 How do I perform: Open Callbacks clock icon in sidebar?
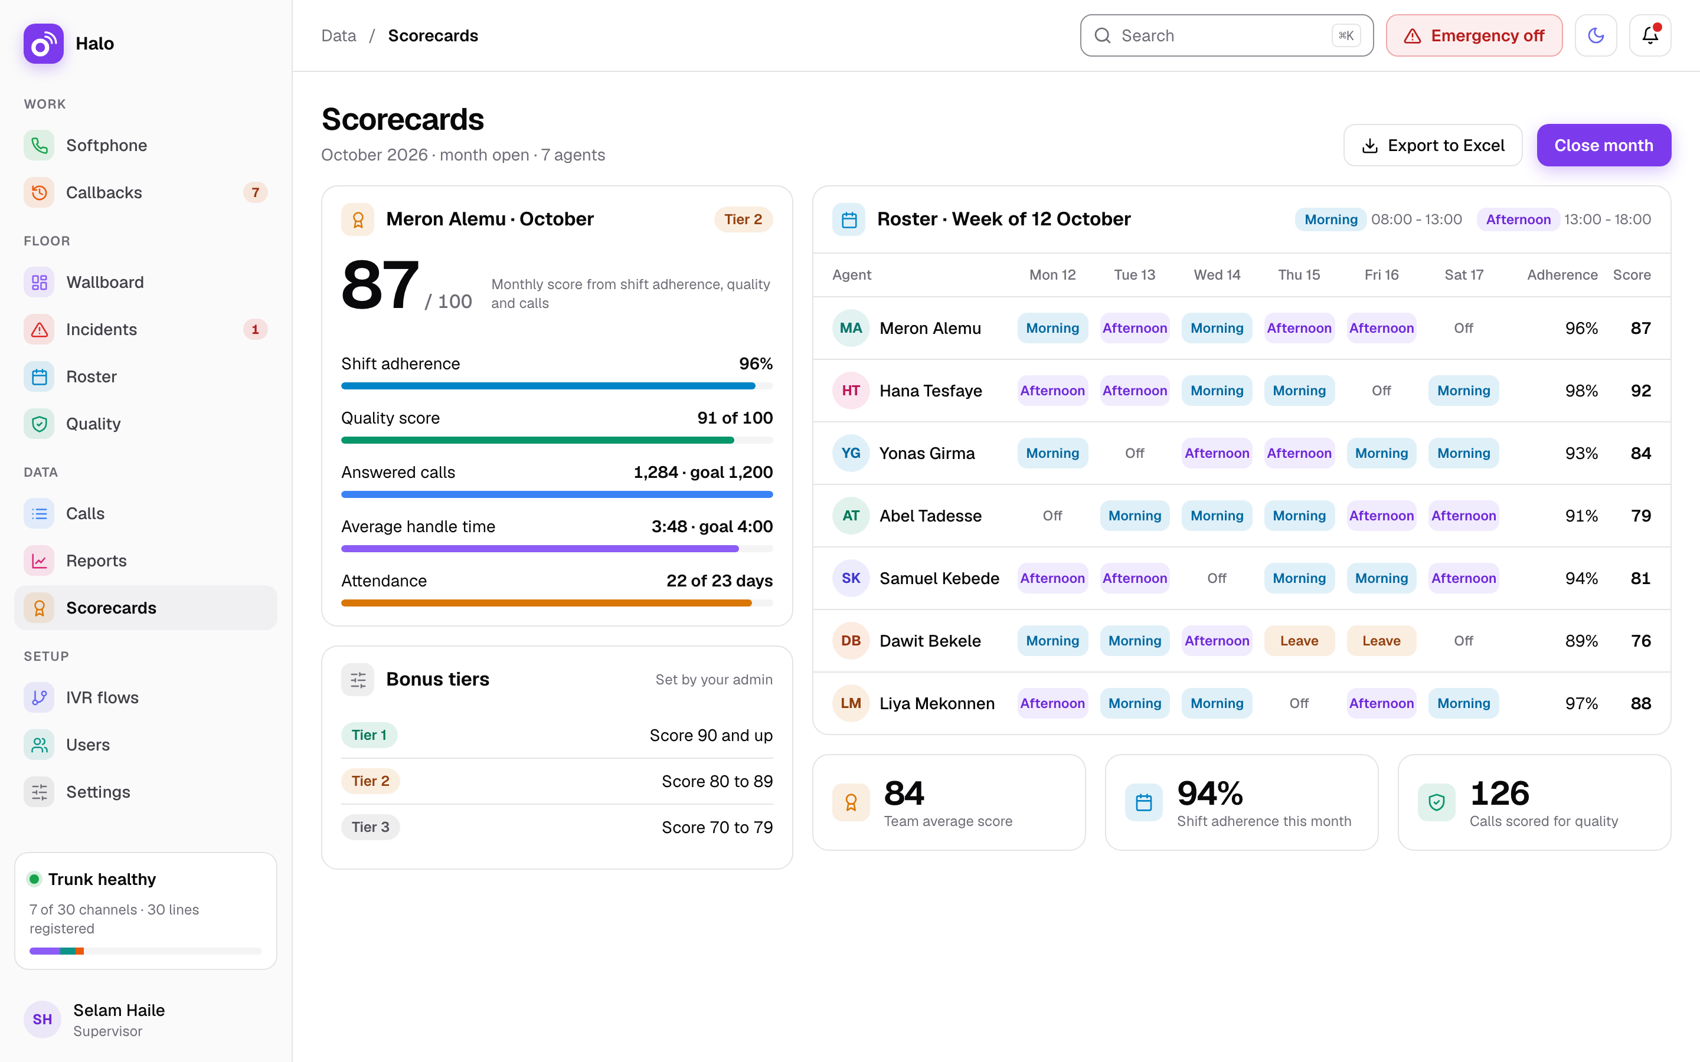click(x=40, y=192)
